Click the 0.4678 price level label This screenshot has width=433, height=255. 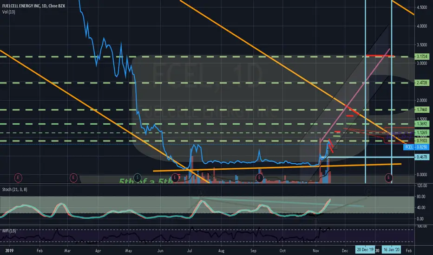click(422, 157)
